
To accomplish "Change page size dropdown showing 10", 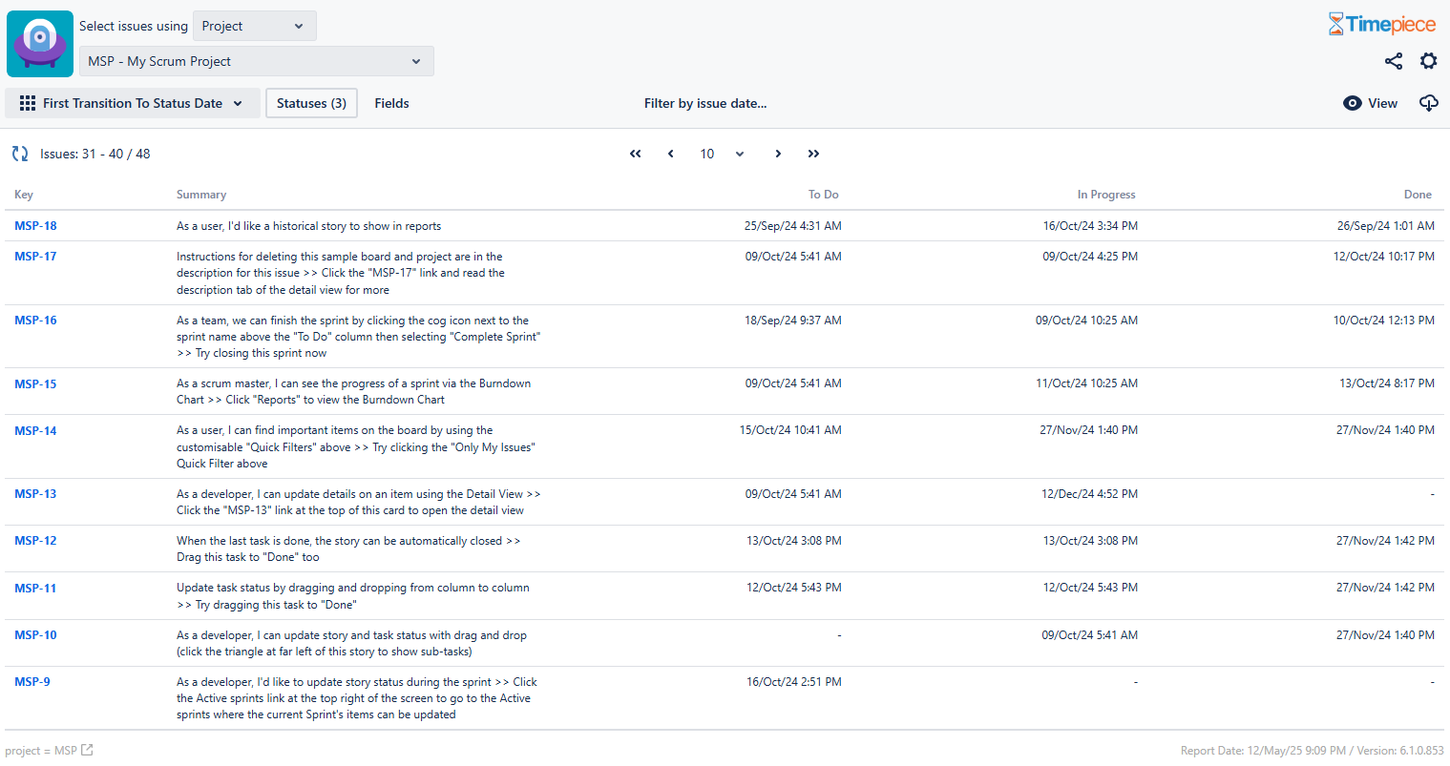I will (x=722, y=154).
